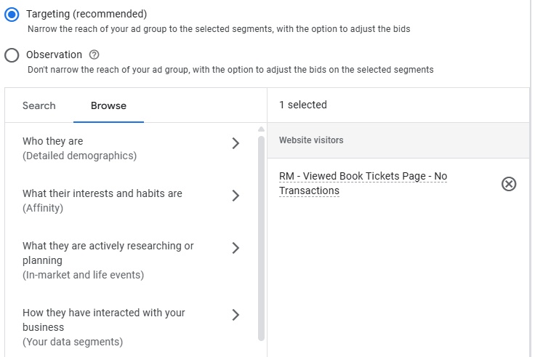
Task: Open What their interests and habits are
Action: pos(131,201)
